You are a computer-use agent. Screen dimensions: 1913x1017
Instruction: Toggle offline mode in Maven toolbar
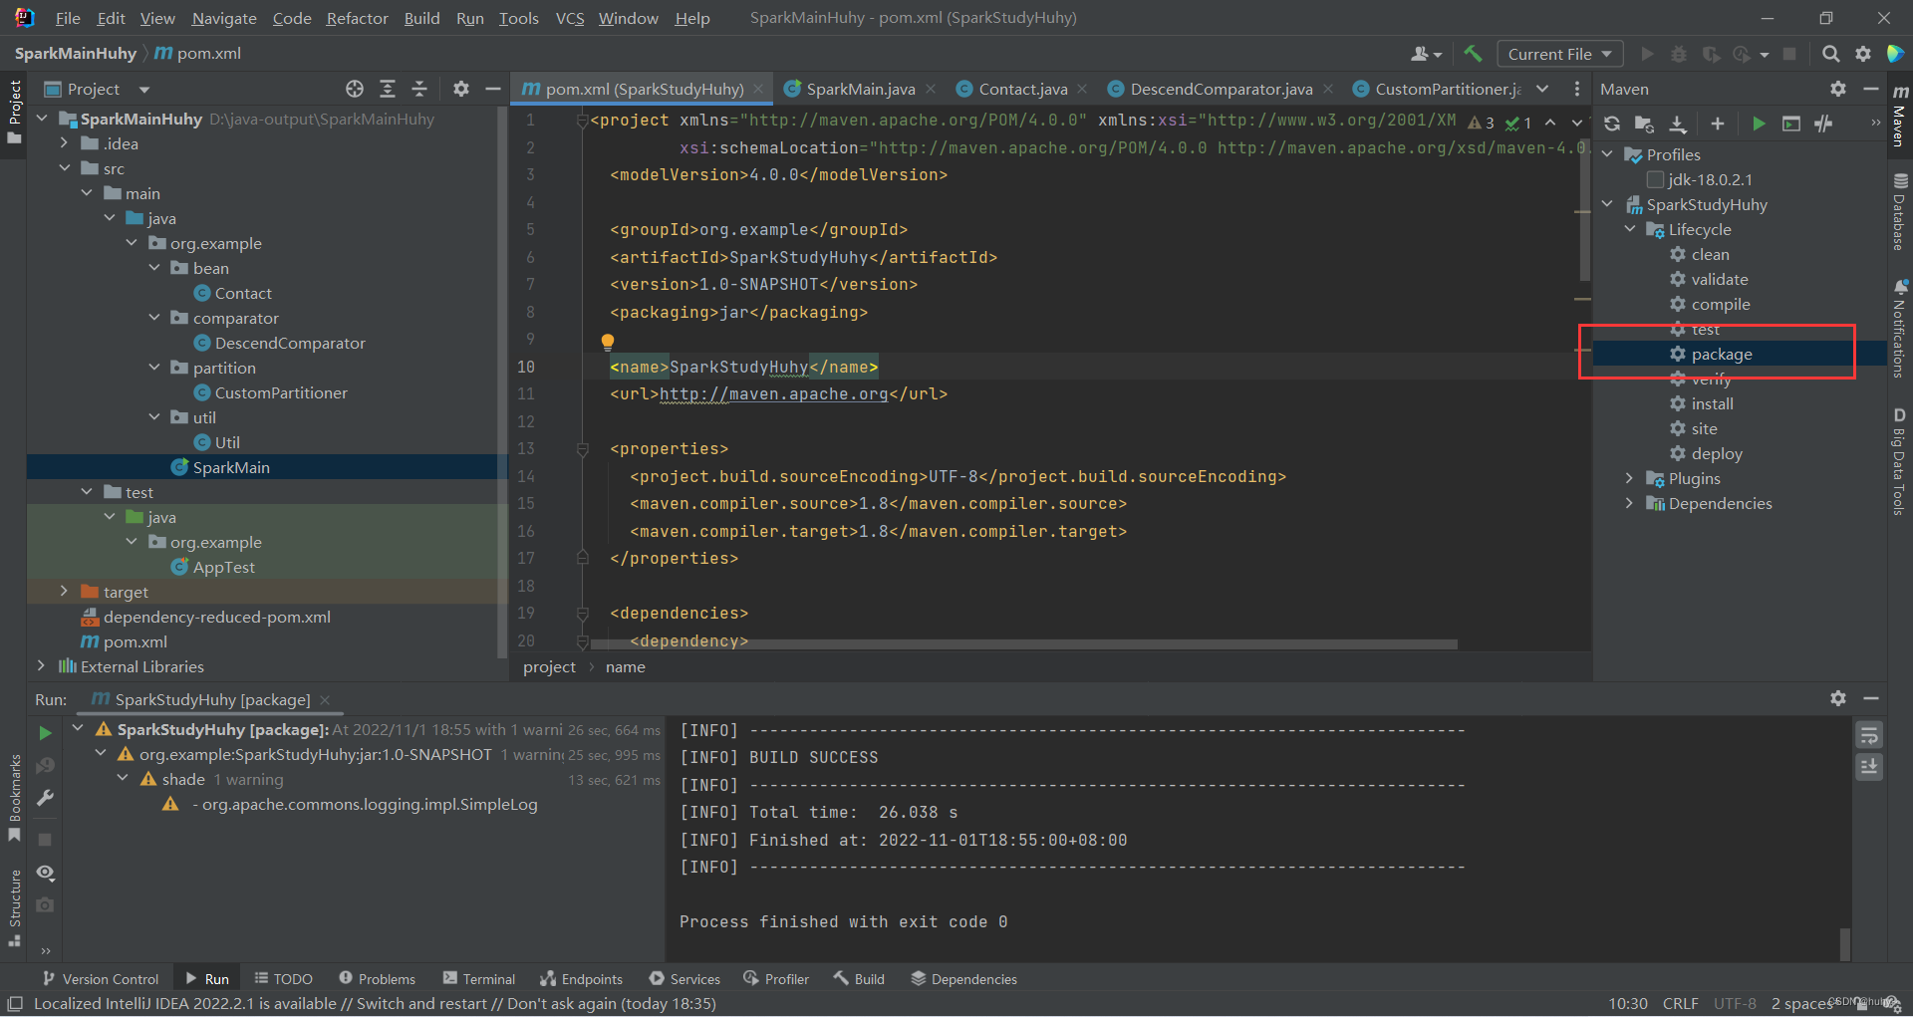click(1824, 124)
